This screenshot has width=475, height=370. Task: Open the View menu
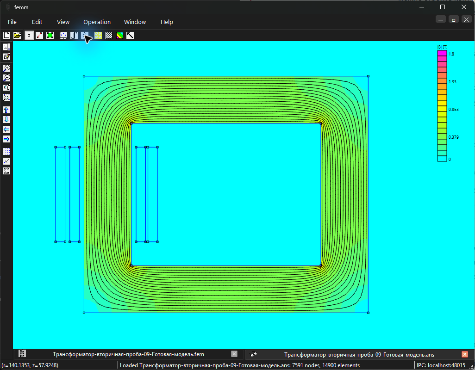click(x=63, y=22)
